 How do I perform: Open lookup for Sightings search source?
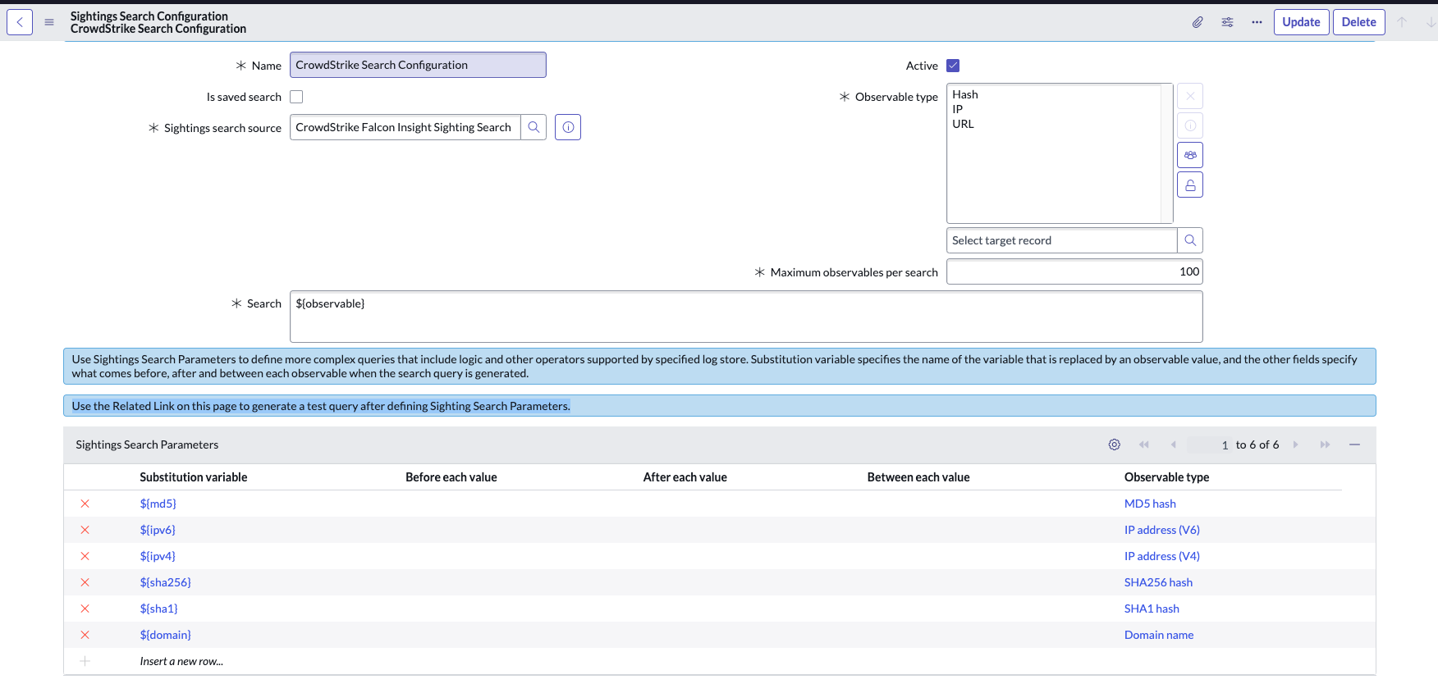(534, 127)
